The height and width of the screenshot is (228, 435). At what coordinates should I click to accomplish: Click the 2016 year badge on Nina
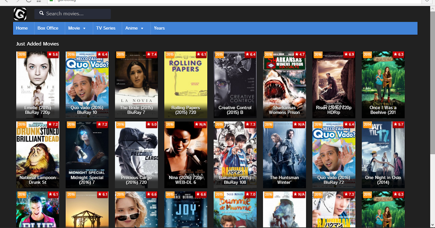[x=170, y=124]
